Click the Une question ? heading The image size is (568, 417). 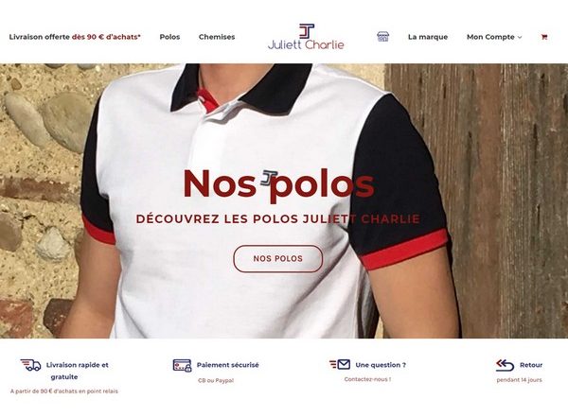click(381, 365)
